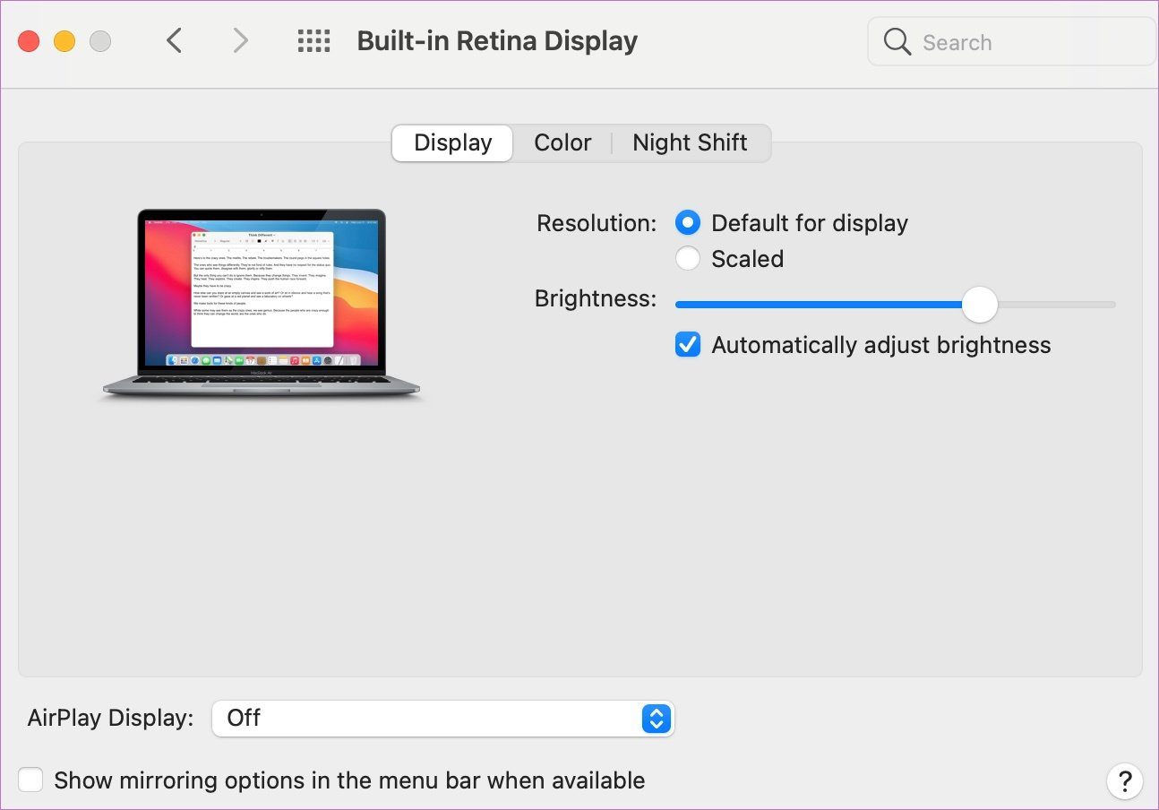Select the Display tab
The image size is (1159, 810).
(452, 142)
